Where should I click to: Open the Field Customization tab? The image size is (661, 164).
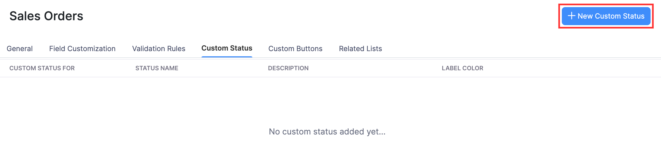pos(82,49)
